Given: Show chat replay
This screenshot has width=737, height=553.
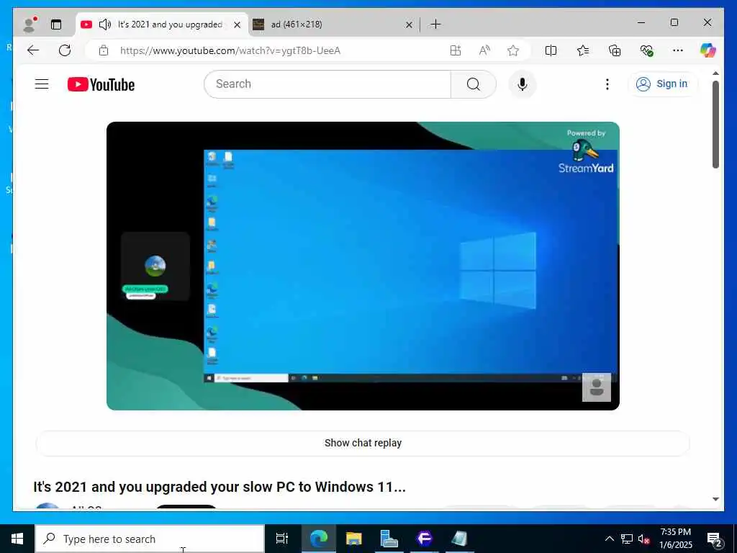Looking at the screenshot, I should [363, 443].
